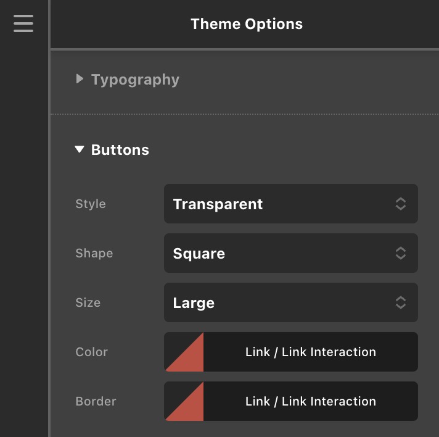Click the Border field label

(96, 401)
